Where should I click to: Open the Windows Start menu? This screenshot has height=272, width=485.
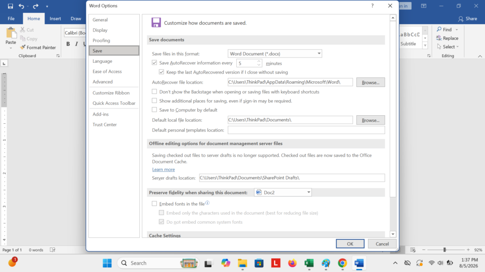107,263
